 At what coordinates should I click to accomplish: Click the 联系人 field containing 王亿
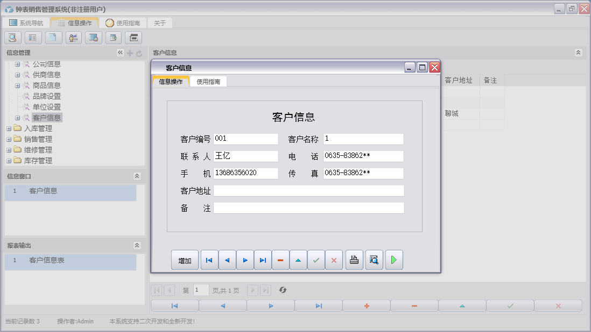coord(245,156)
